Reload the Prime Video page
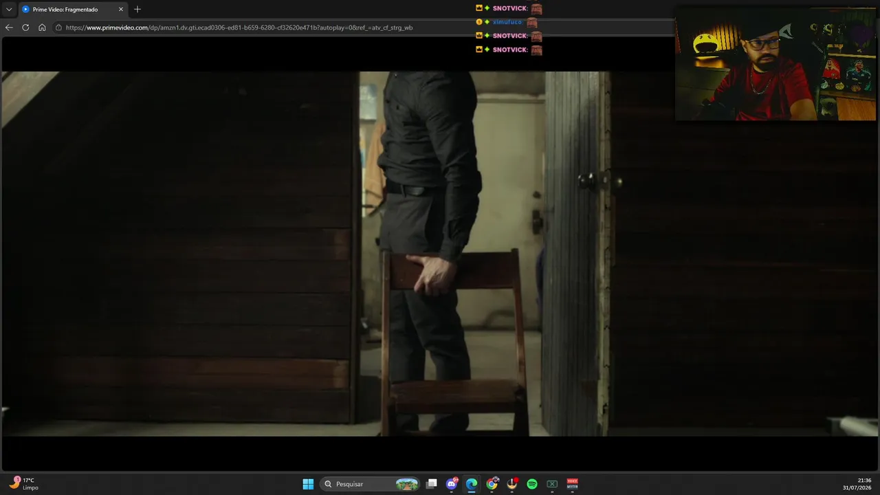The height and width of the screenshot is (495, 880). click(x=25, y=27)
